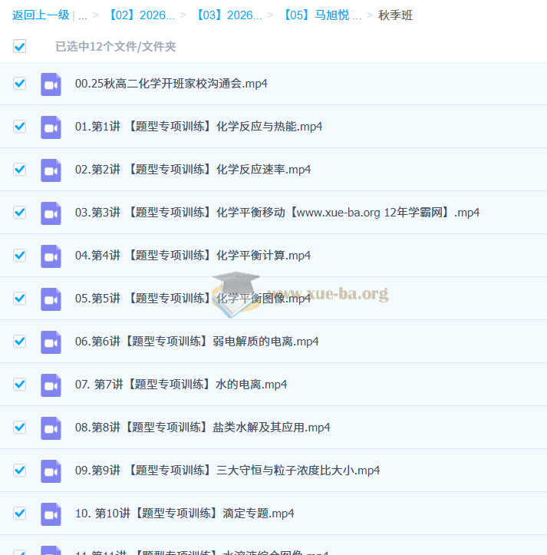
Task: Select the 02.第2讲 化学反应速率.mp4 filename
Action: pos(193,170)
